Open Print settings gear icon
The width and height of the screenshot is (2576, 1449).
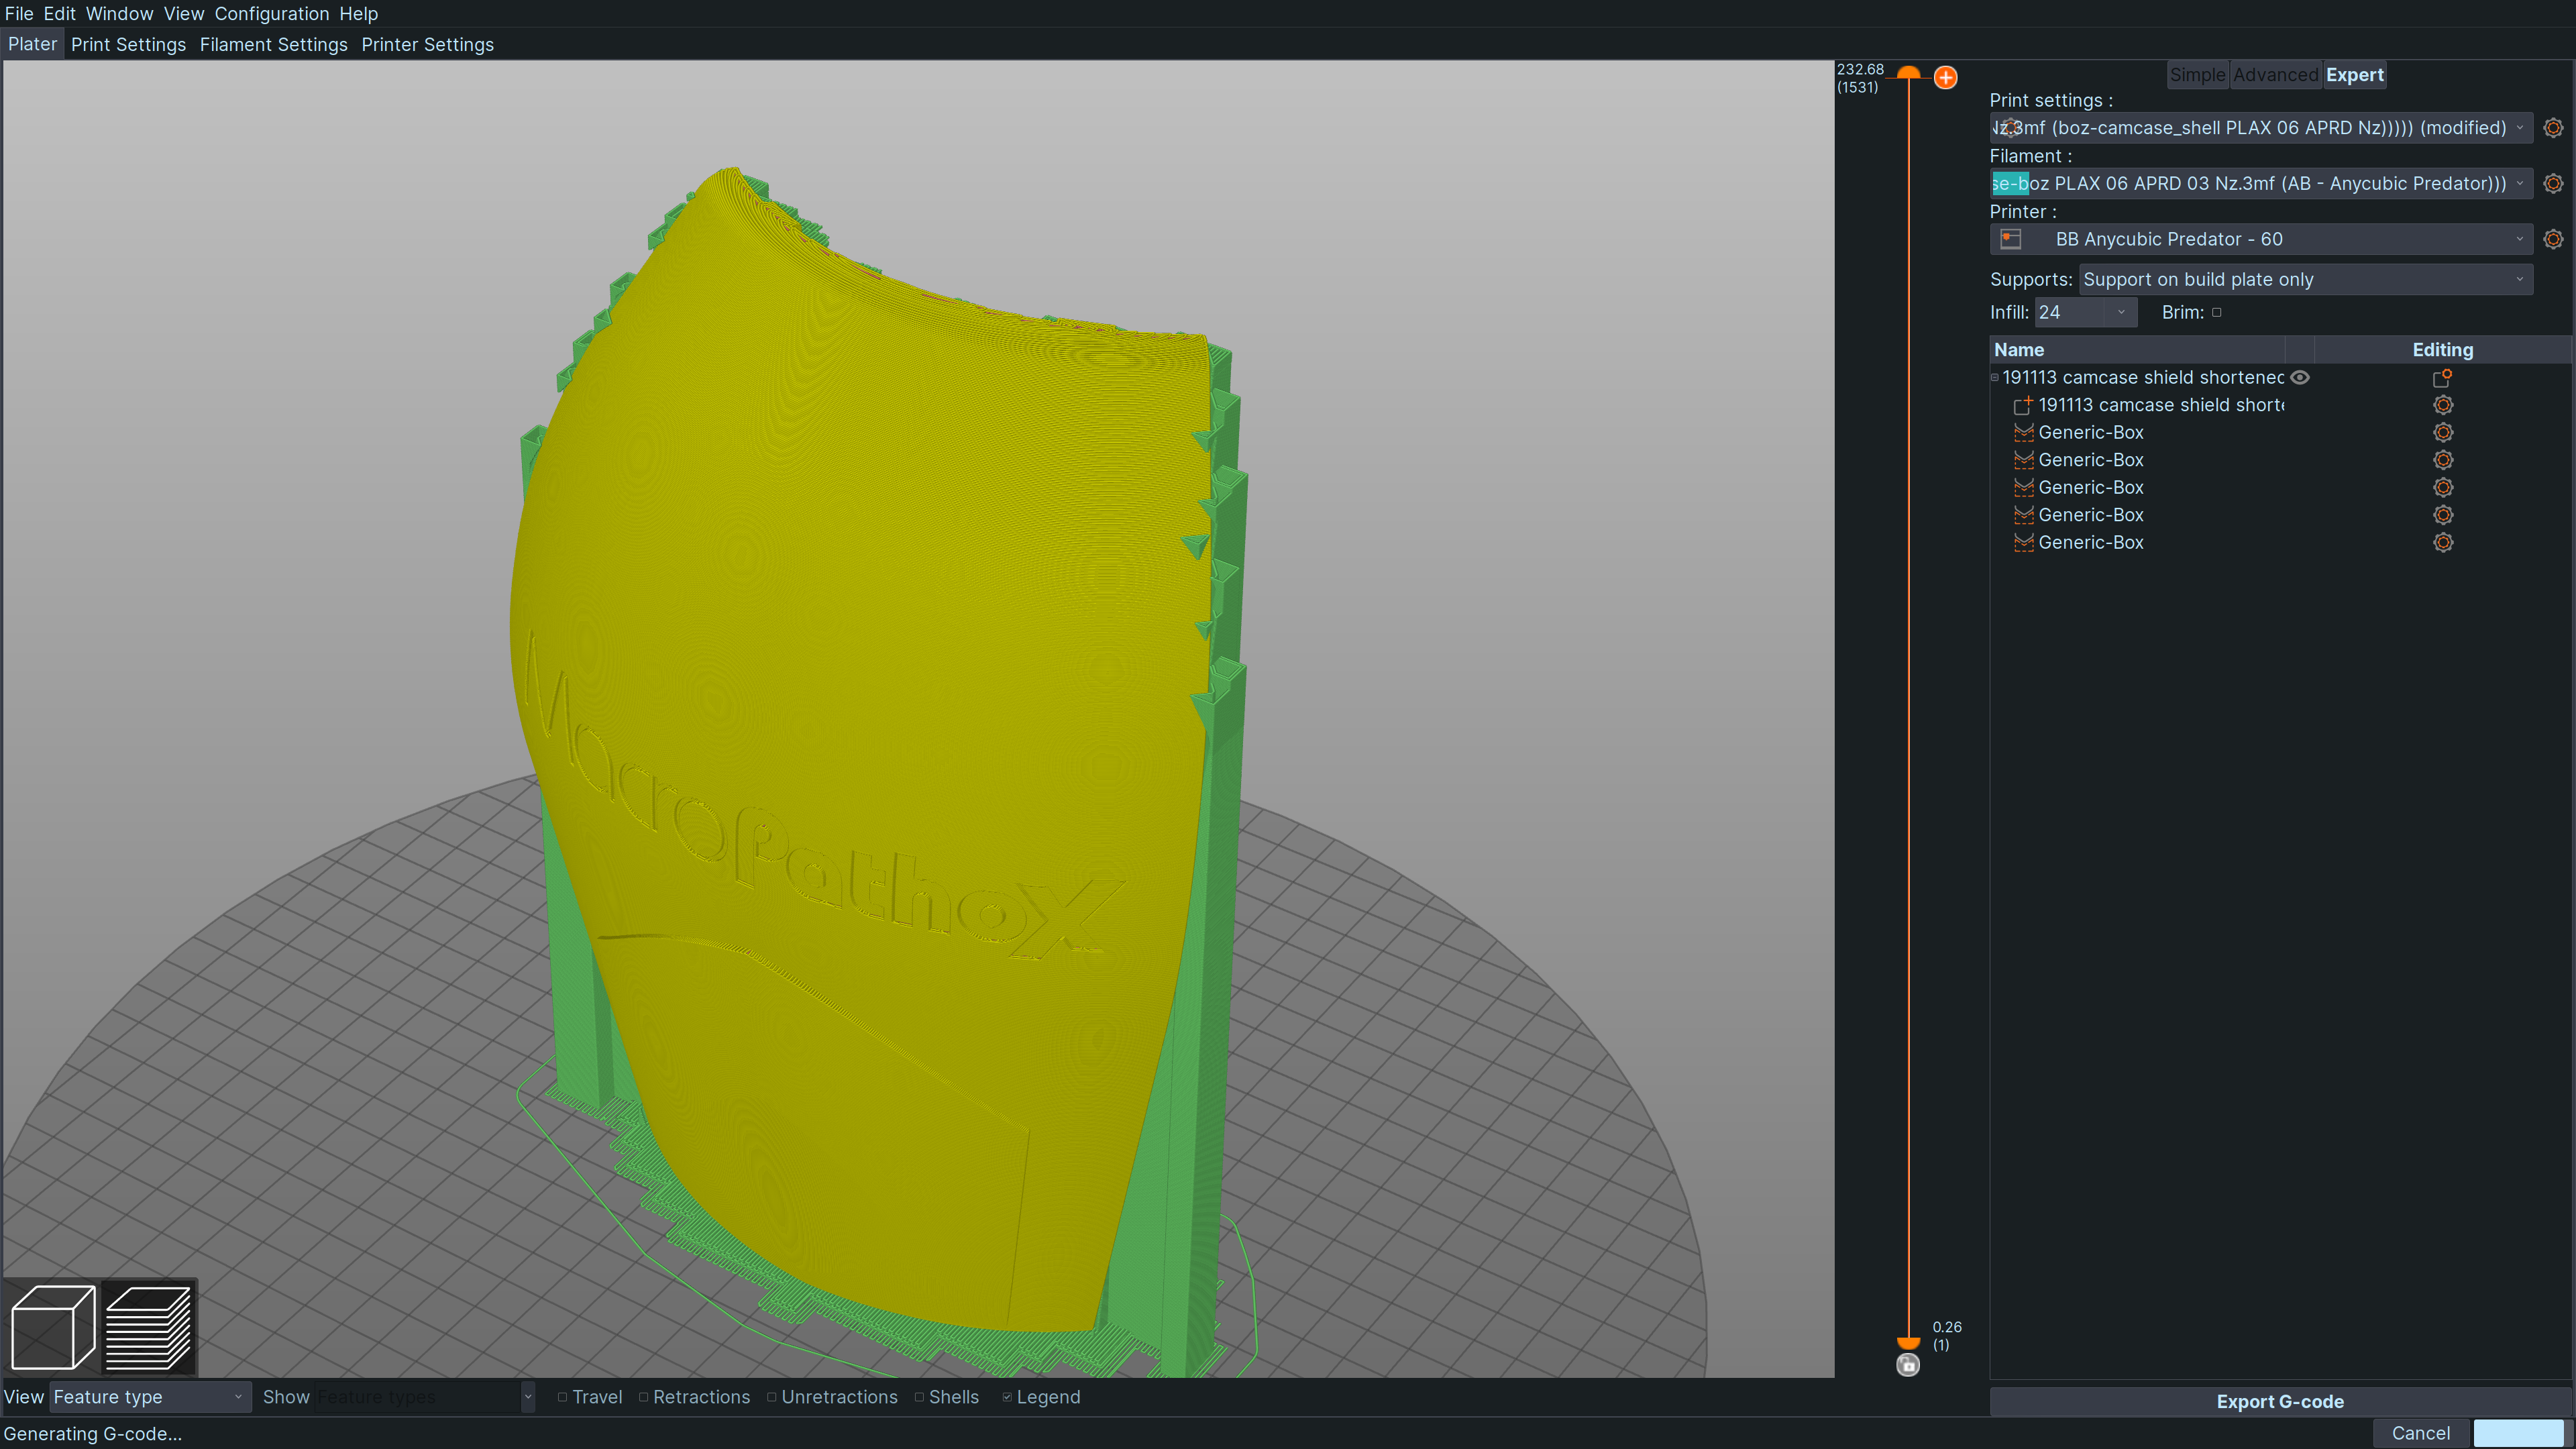pos(2553,128)
